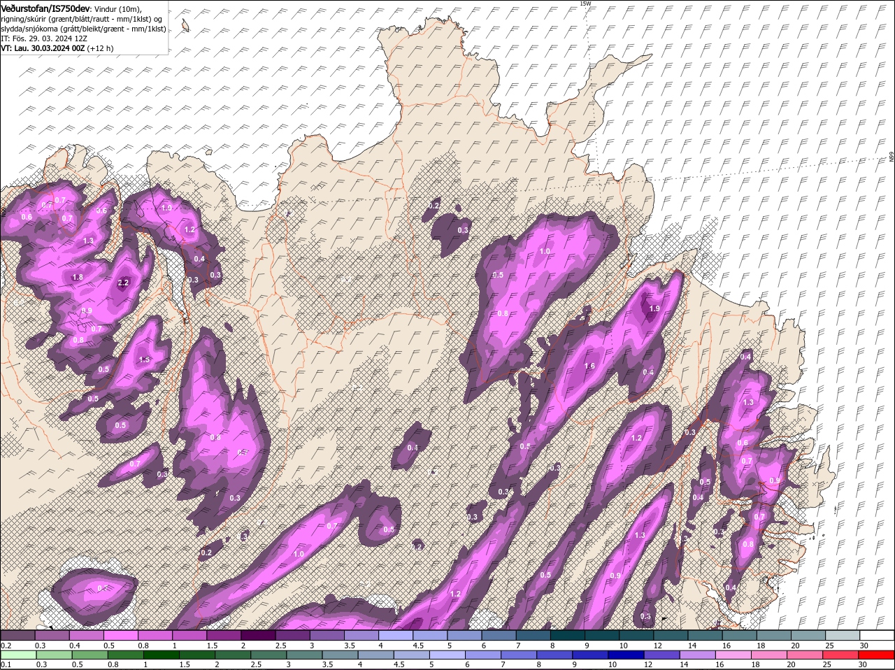Select the 0.5–0.8 bright pink snow legend swatch
Viewport: 895px width, 670px height.
pos(120,635)
